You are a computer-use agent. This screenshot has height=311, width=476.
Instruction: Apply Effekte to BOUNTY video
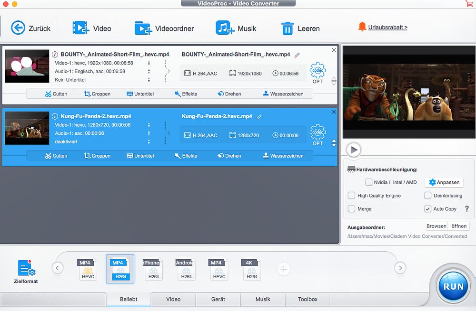point(186,94)
